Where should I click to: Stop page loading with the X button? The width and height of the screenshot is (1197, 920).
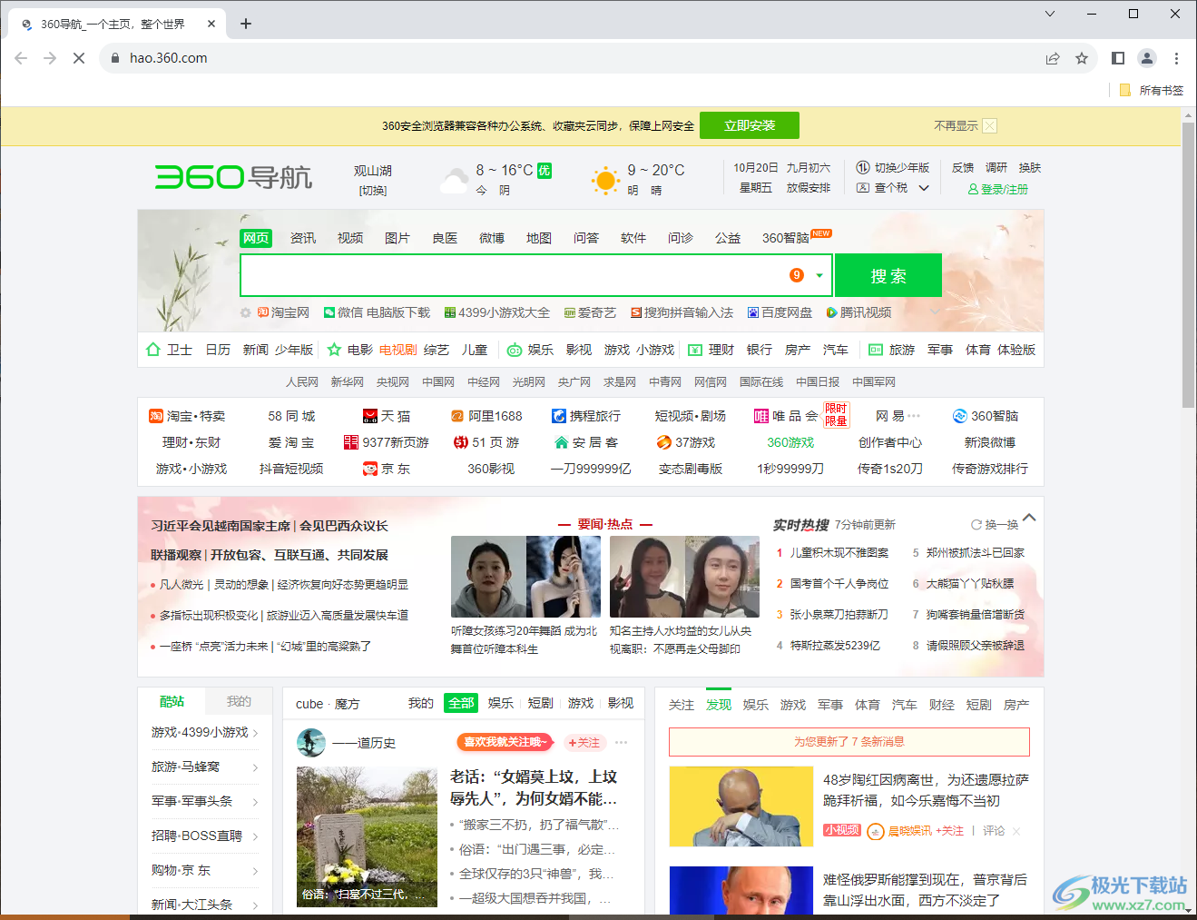[x=79, y=58]
